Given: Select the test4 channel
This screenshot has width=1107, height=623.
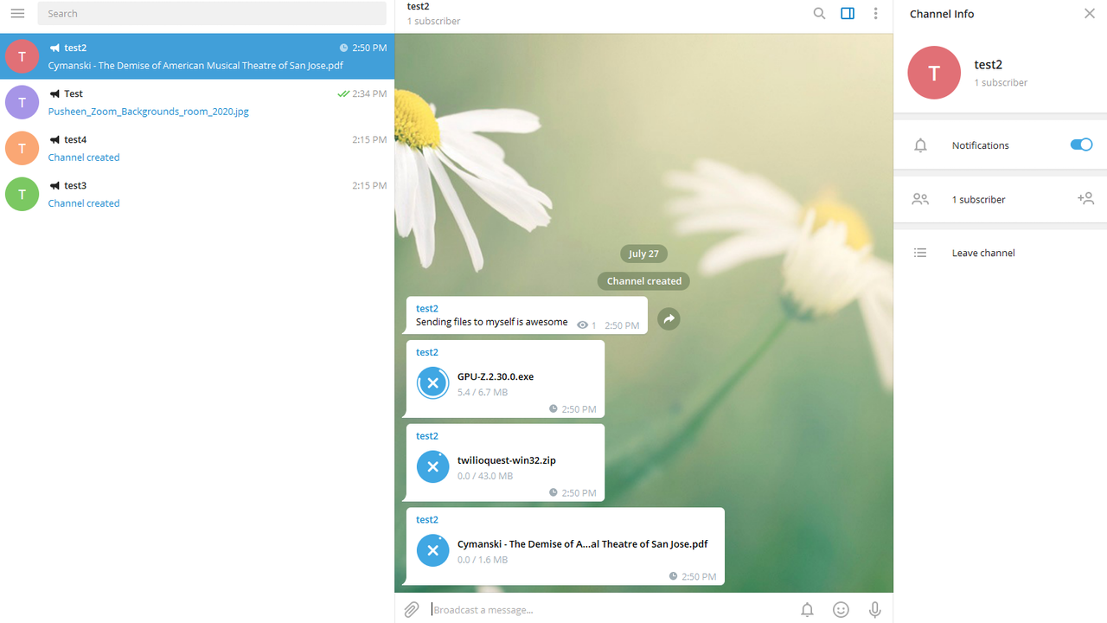Looking at the screenshot, I should pyautogui.click(x=197, y=148).
